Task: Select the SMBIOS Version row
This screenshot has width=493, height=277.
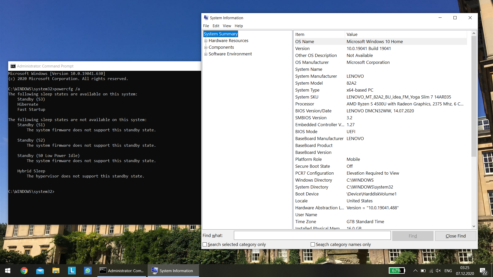Action: [x=381, y=118]
